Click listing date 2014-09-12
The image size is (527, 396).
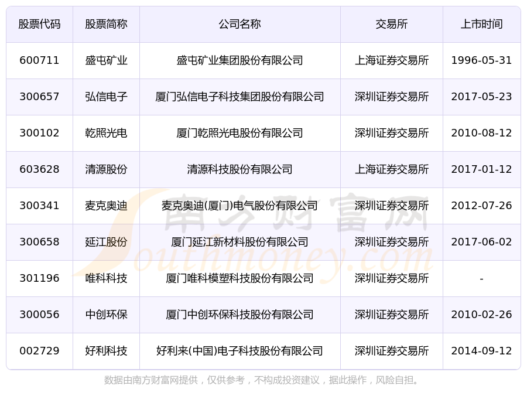482,351
